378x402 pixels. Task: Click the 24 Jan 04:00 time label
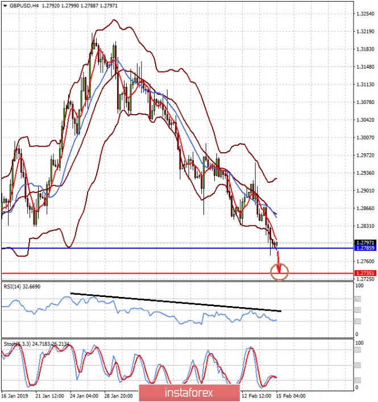click(x=84, y=395)
